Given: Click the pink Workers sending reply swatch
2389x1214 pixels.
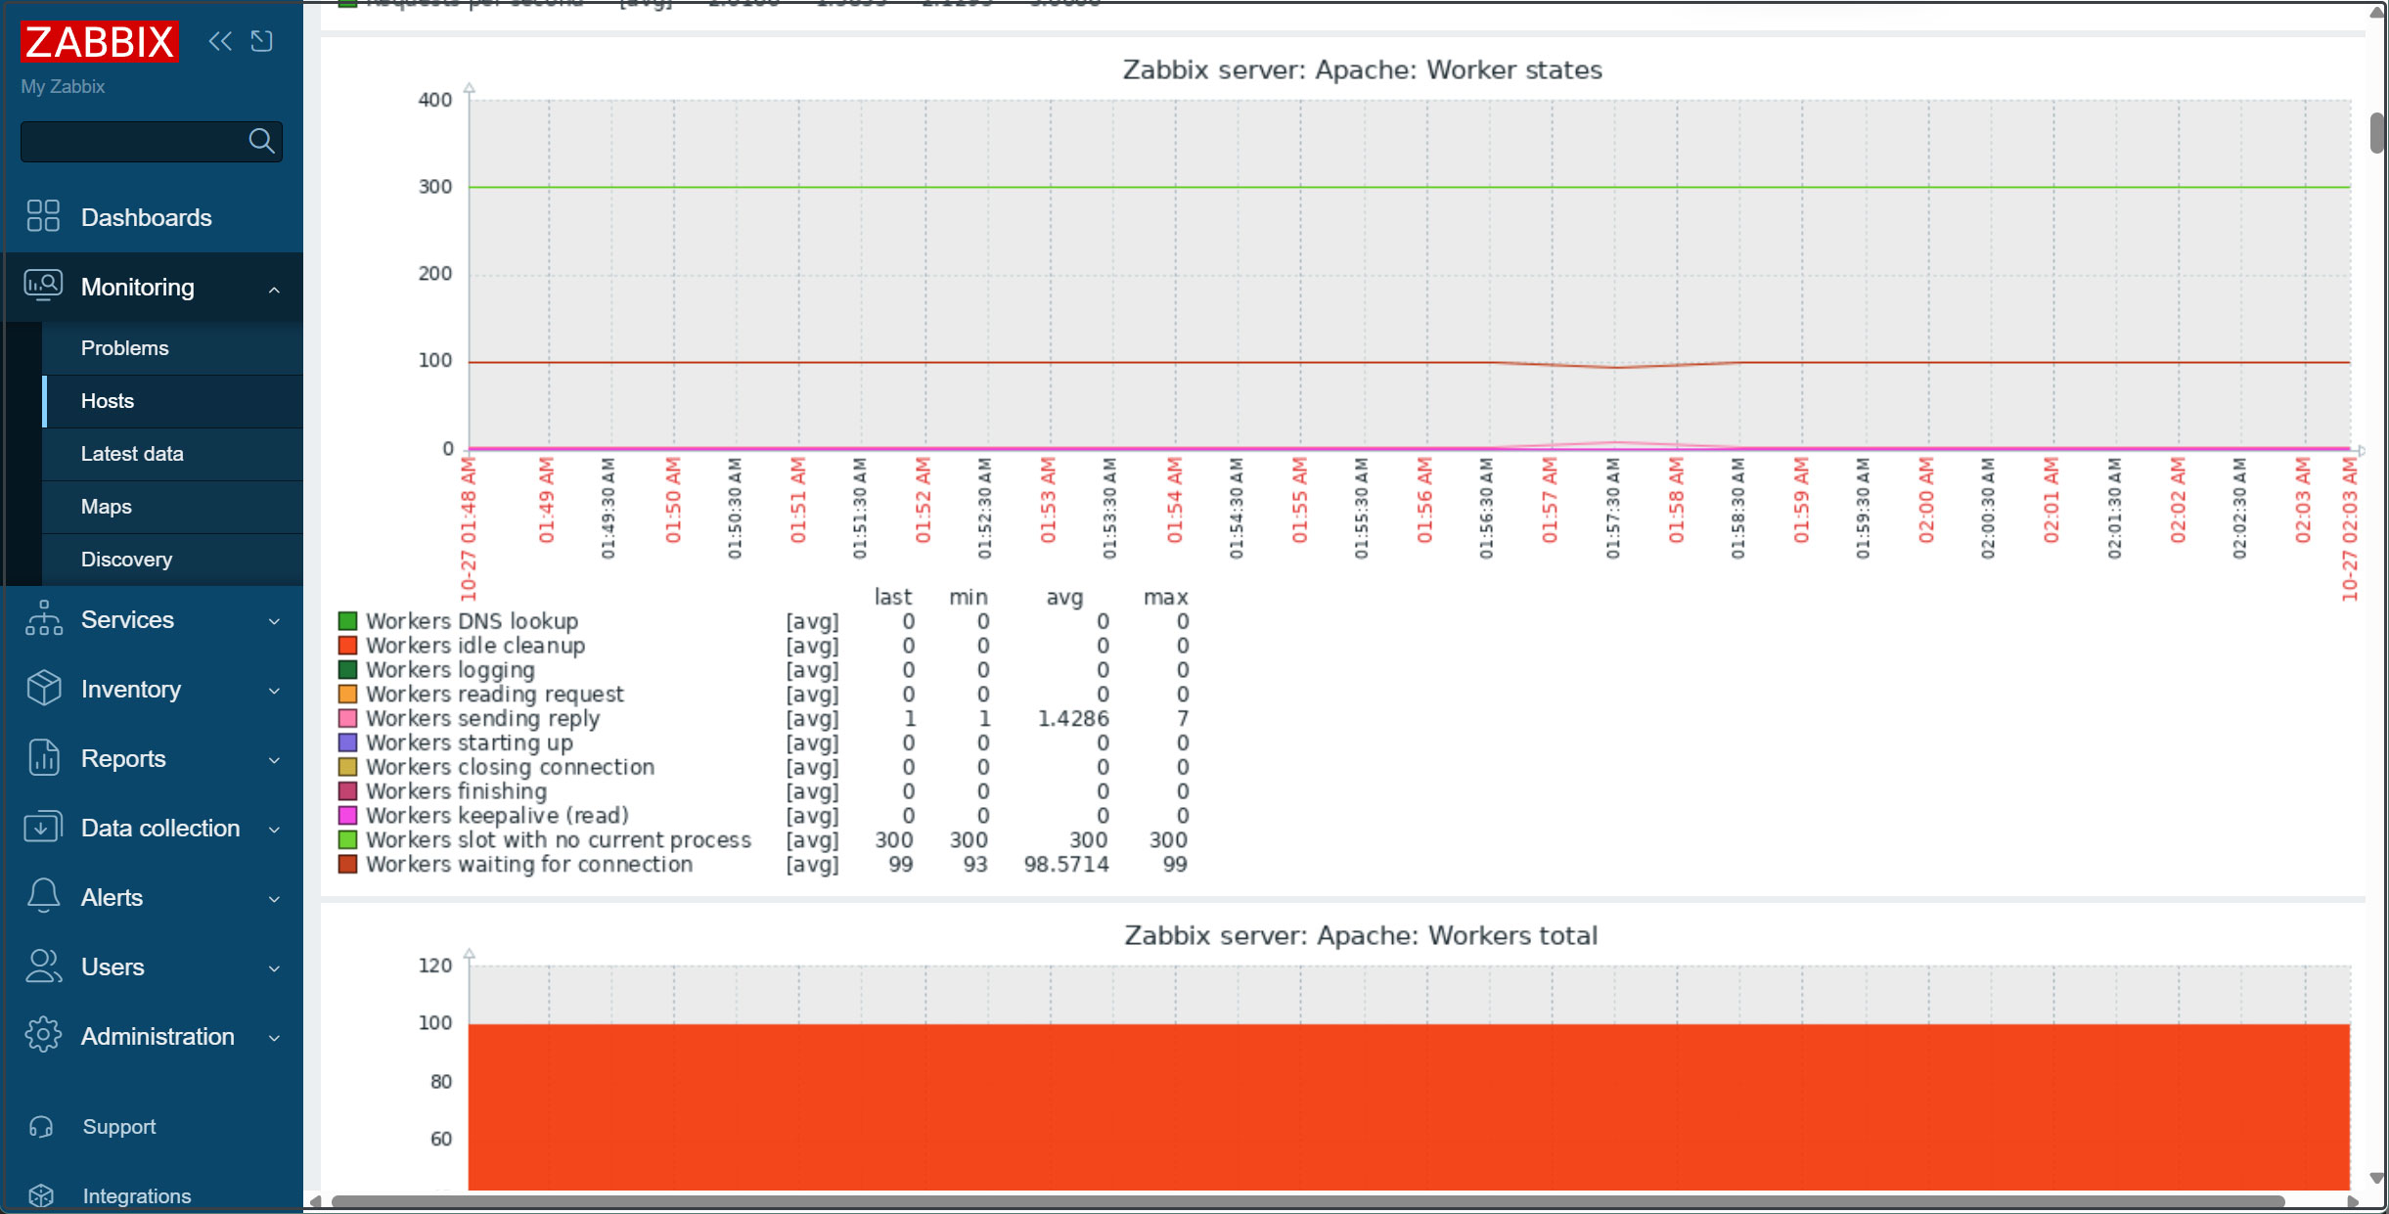Looking at the screenshot, I should tap(347, 718).
